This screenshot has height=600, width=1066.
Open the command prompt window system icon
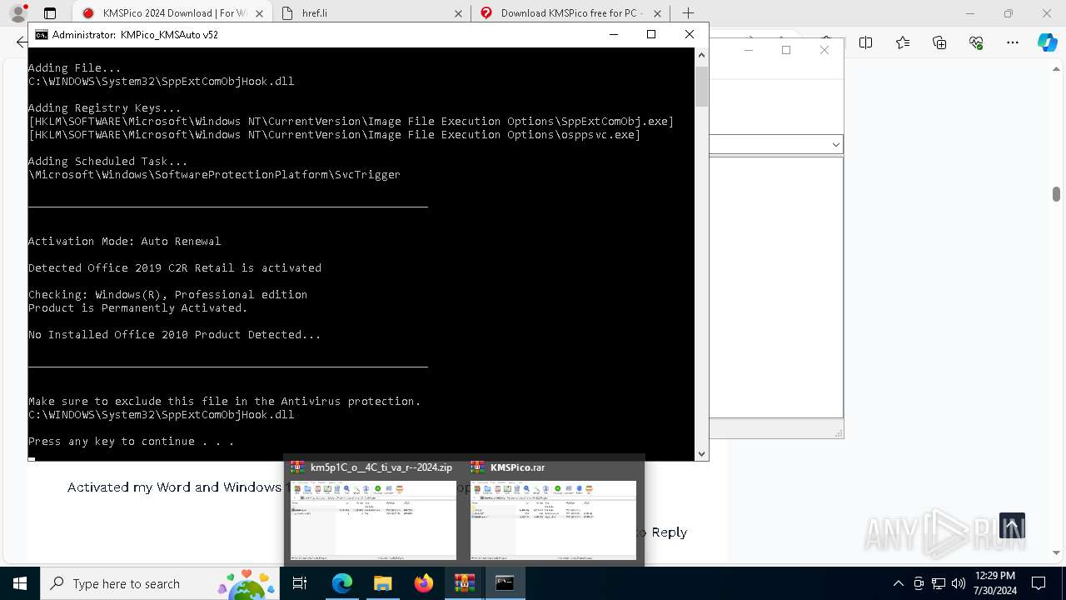click(41, 35)
